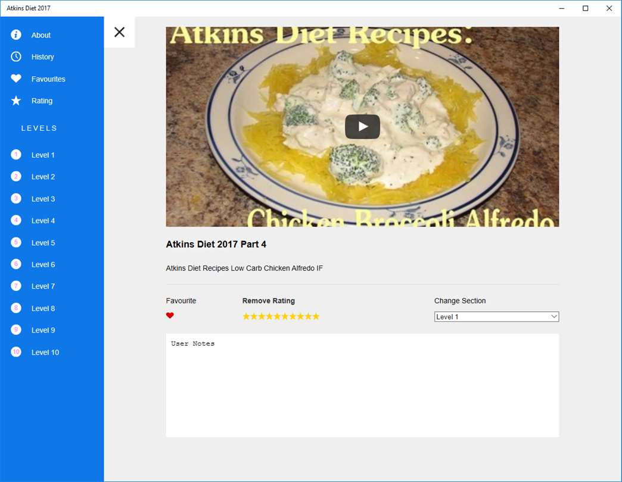Viewport: 622px width, 482px height.
Task: Select the Level 10 number badge icon
Action: coord(16,352)
